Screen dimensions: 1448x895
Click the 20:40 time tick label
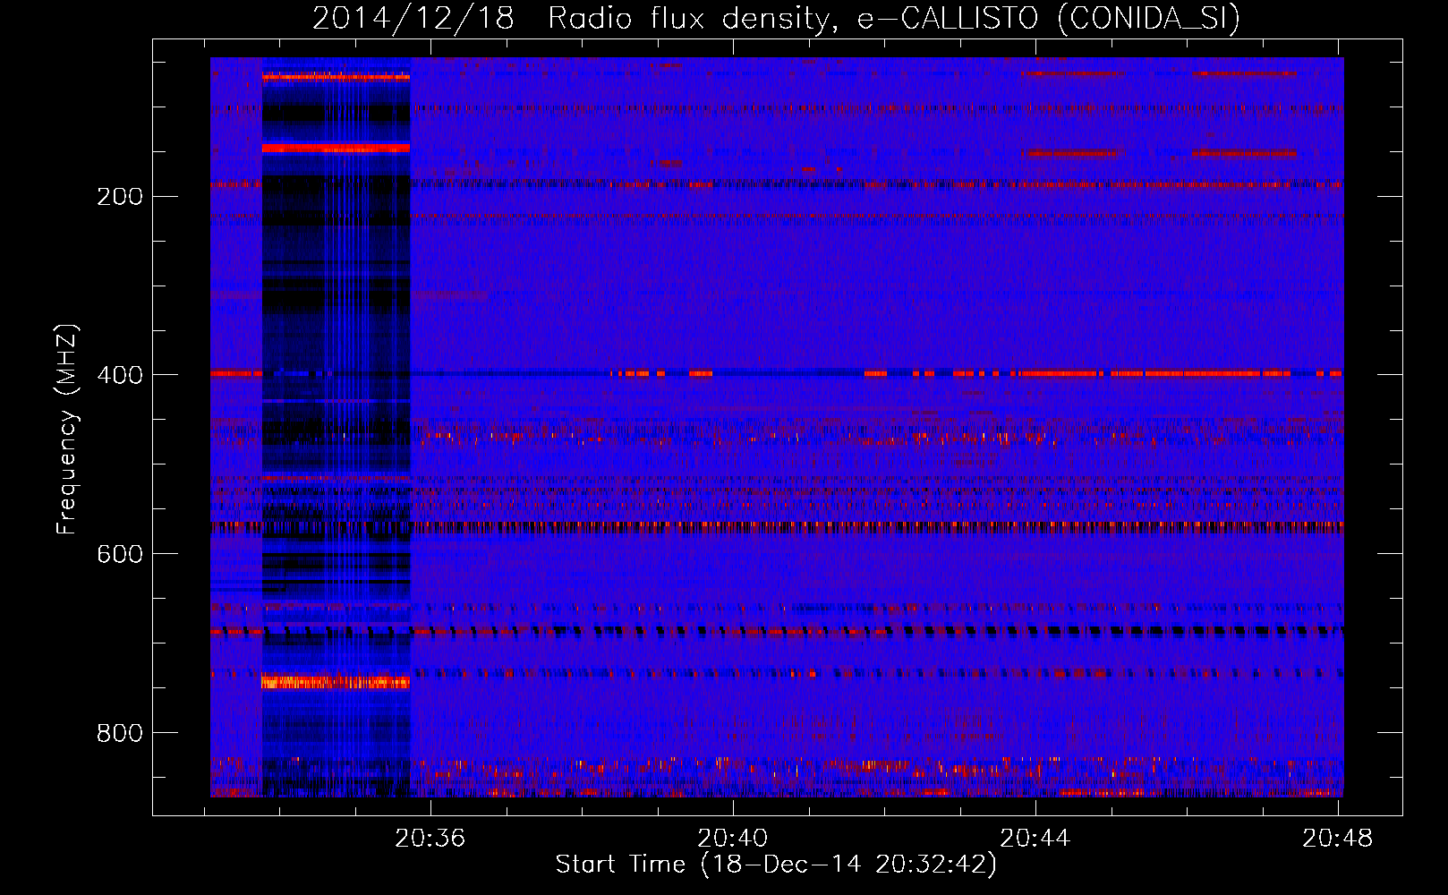pyautogui.click(x=733, y=839)
